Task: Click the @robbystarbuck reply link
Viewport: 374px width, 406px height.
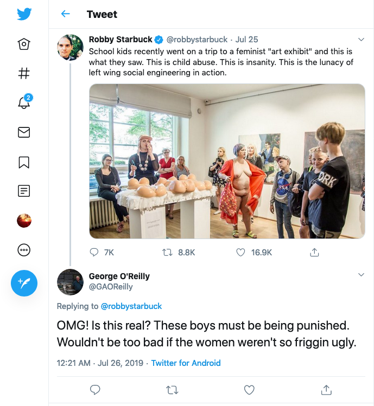Action: point(131,306)
